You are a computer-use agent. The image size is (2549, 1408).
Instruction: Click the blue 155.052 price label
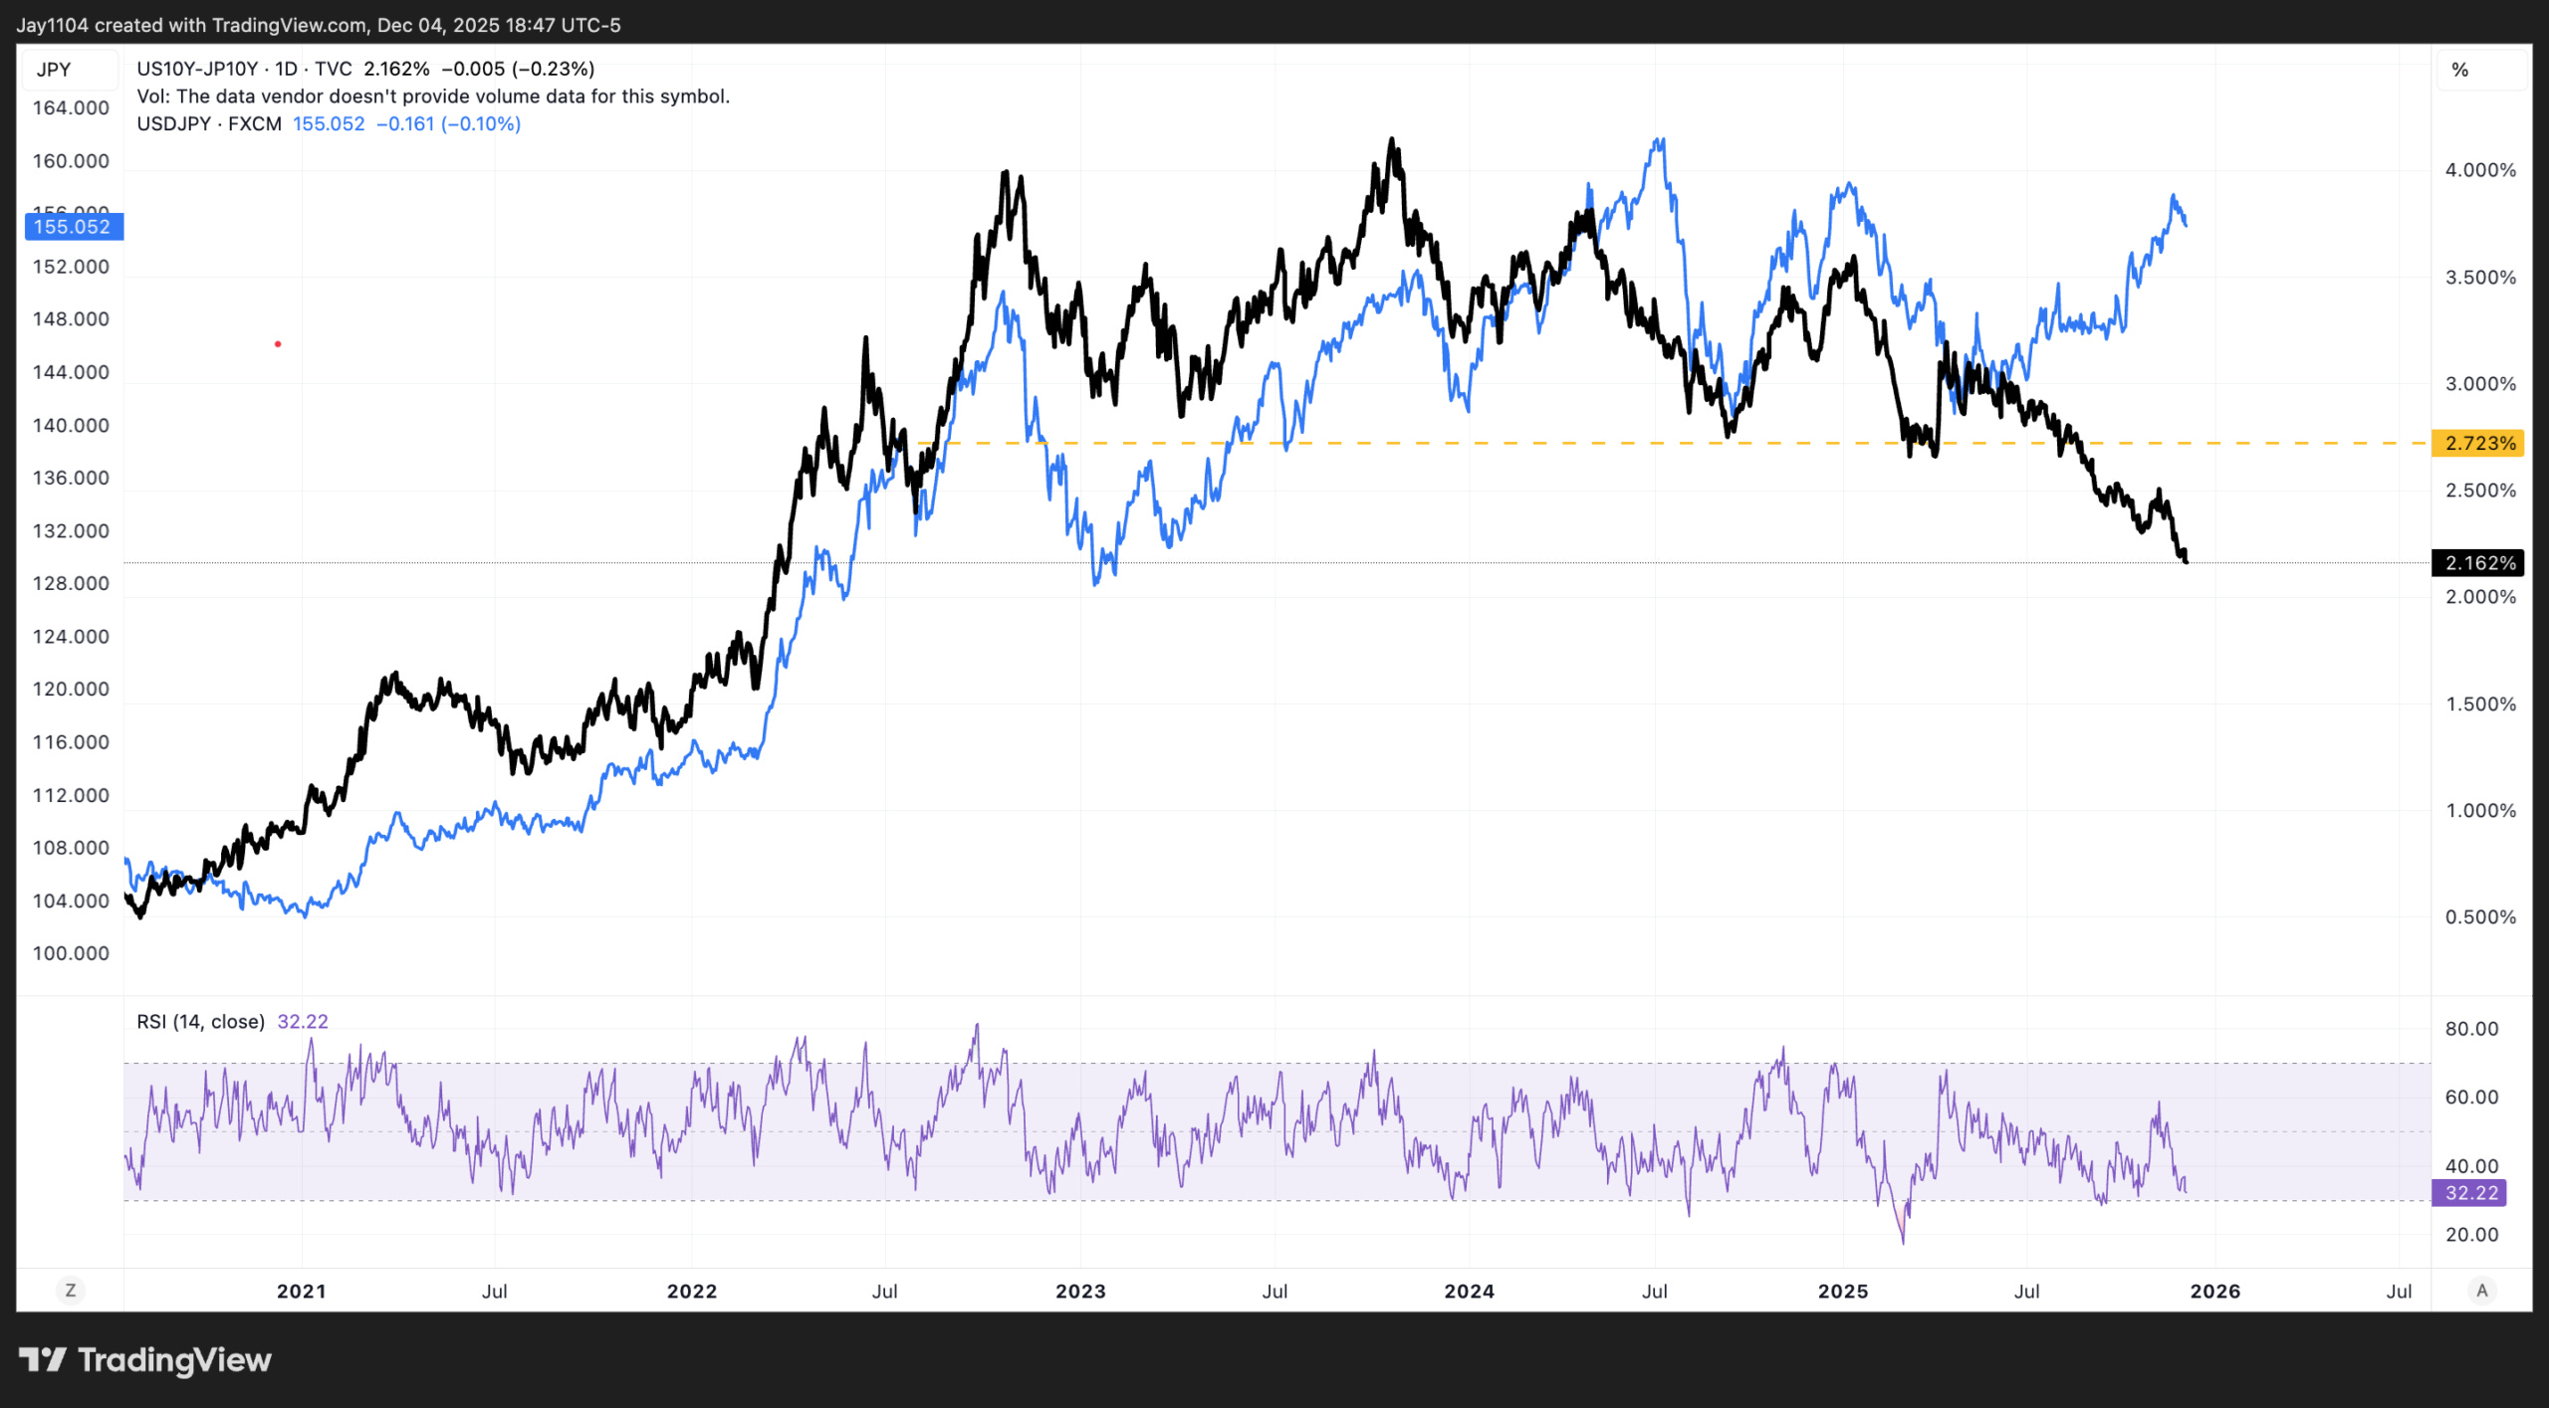[73, 227]
